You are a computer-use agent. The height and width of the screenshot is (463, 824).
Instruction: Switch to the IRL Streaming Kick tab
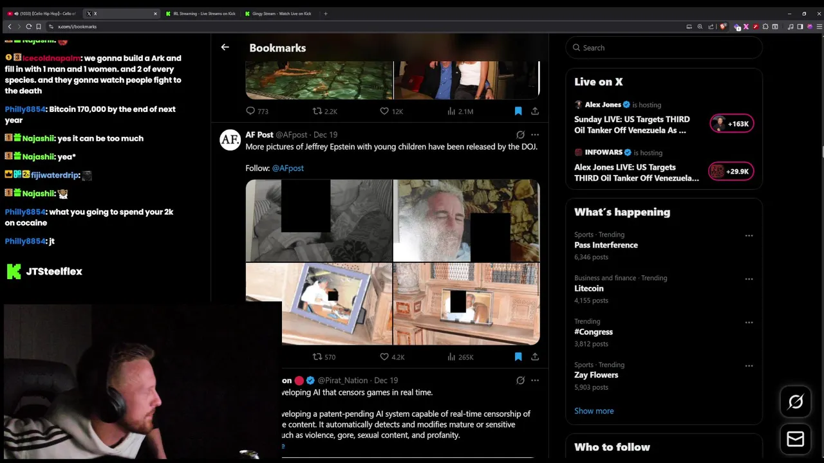coord(200,14)
